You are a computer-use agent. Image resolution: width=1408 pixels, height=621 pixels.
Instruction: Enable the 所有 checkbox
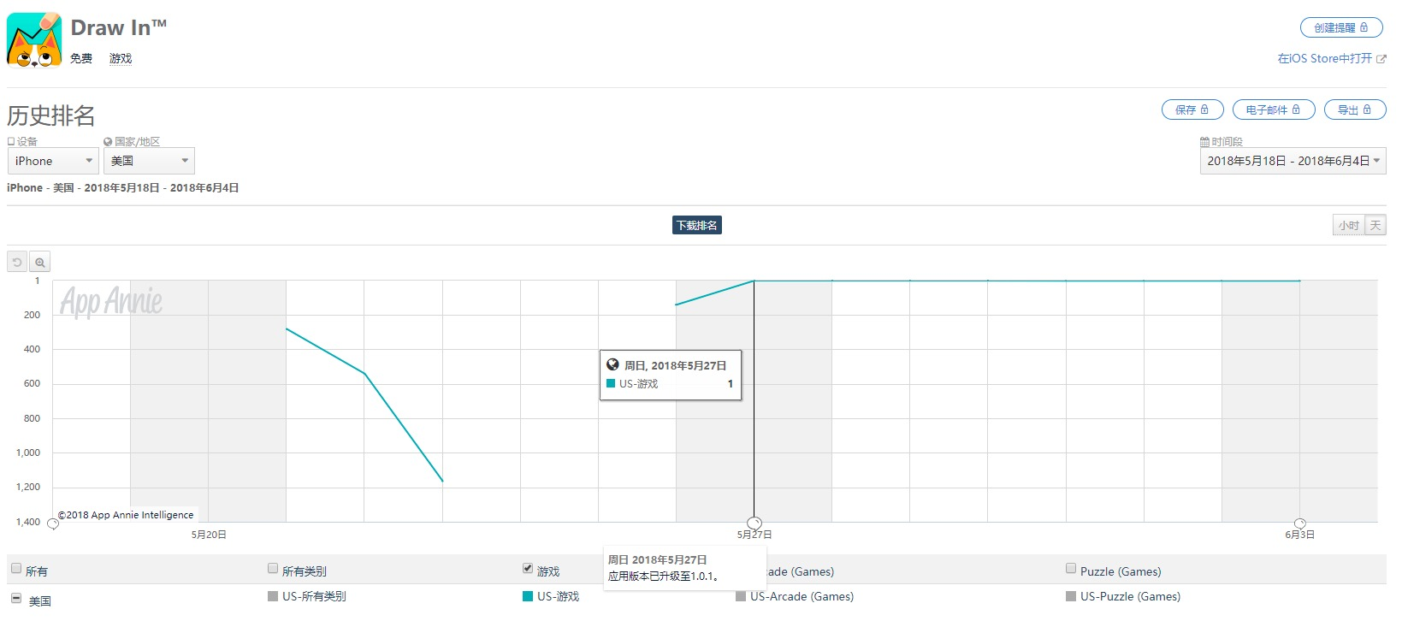tap(16, 569)
